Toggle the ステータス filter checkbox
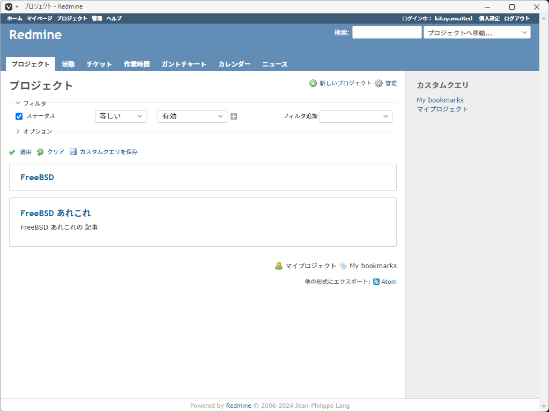Screen dimensions: 549x412 [x=19, y=116]
